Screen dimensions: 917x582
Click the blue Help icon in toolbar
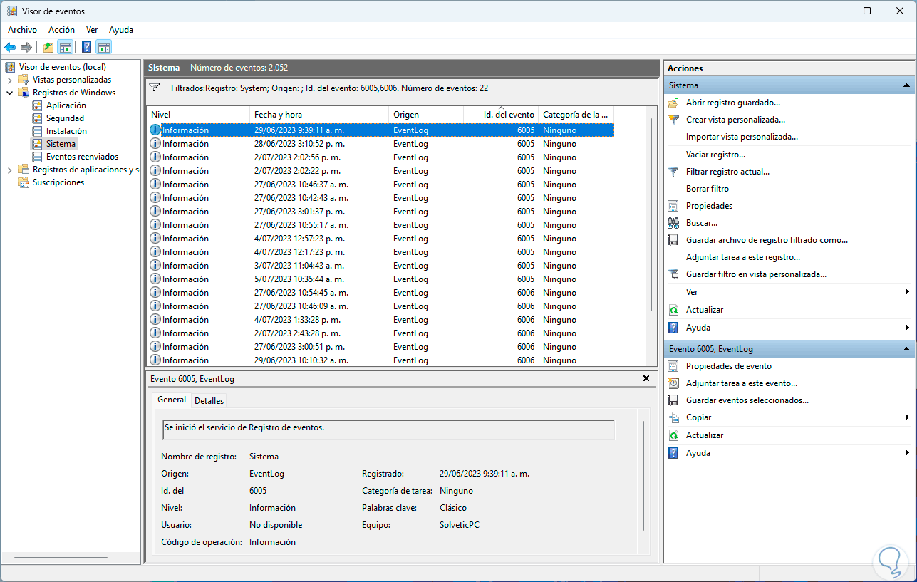[x=86, y=48]
